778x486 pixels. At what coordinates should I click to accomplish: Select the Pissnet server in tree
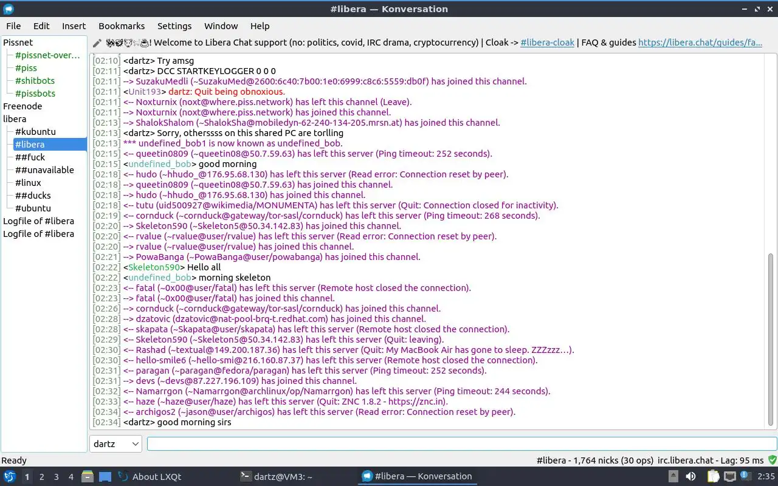[x=18, y=43]
